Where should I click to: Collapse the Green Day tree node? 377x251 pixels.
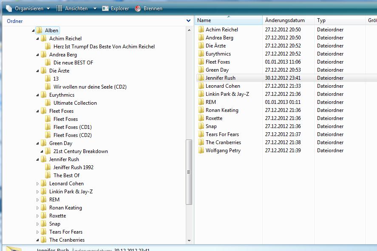click(x=37, y=143)
